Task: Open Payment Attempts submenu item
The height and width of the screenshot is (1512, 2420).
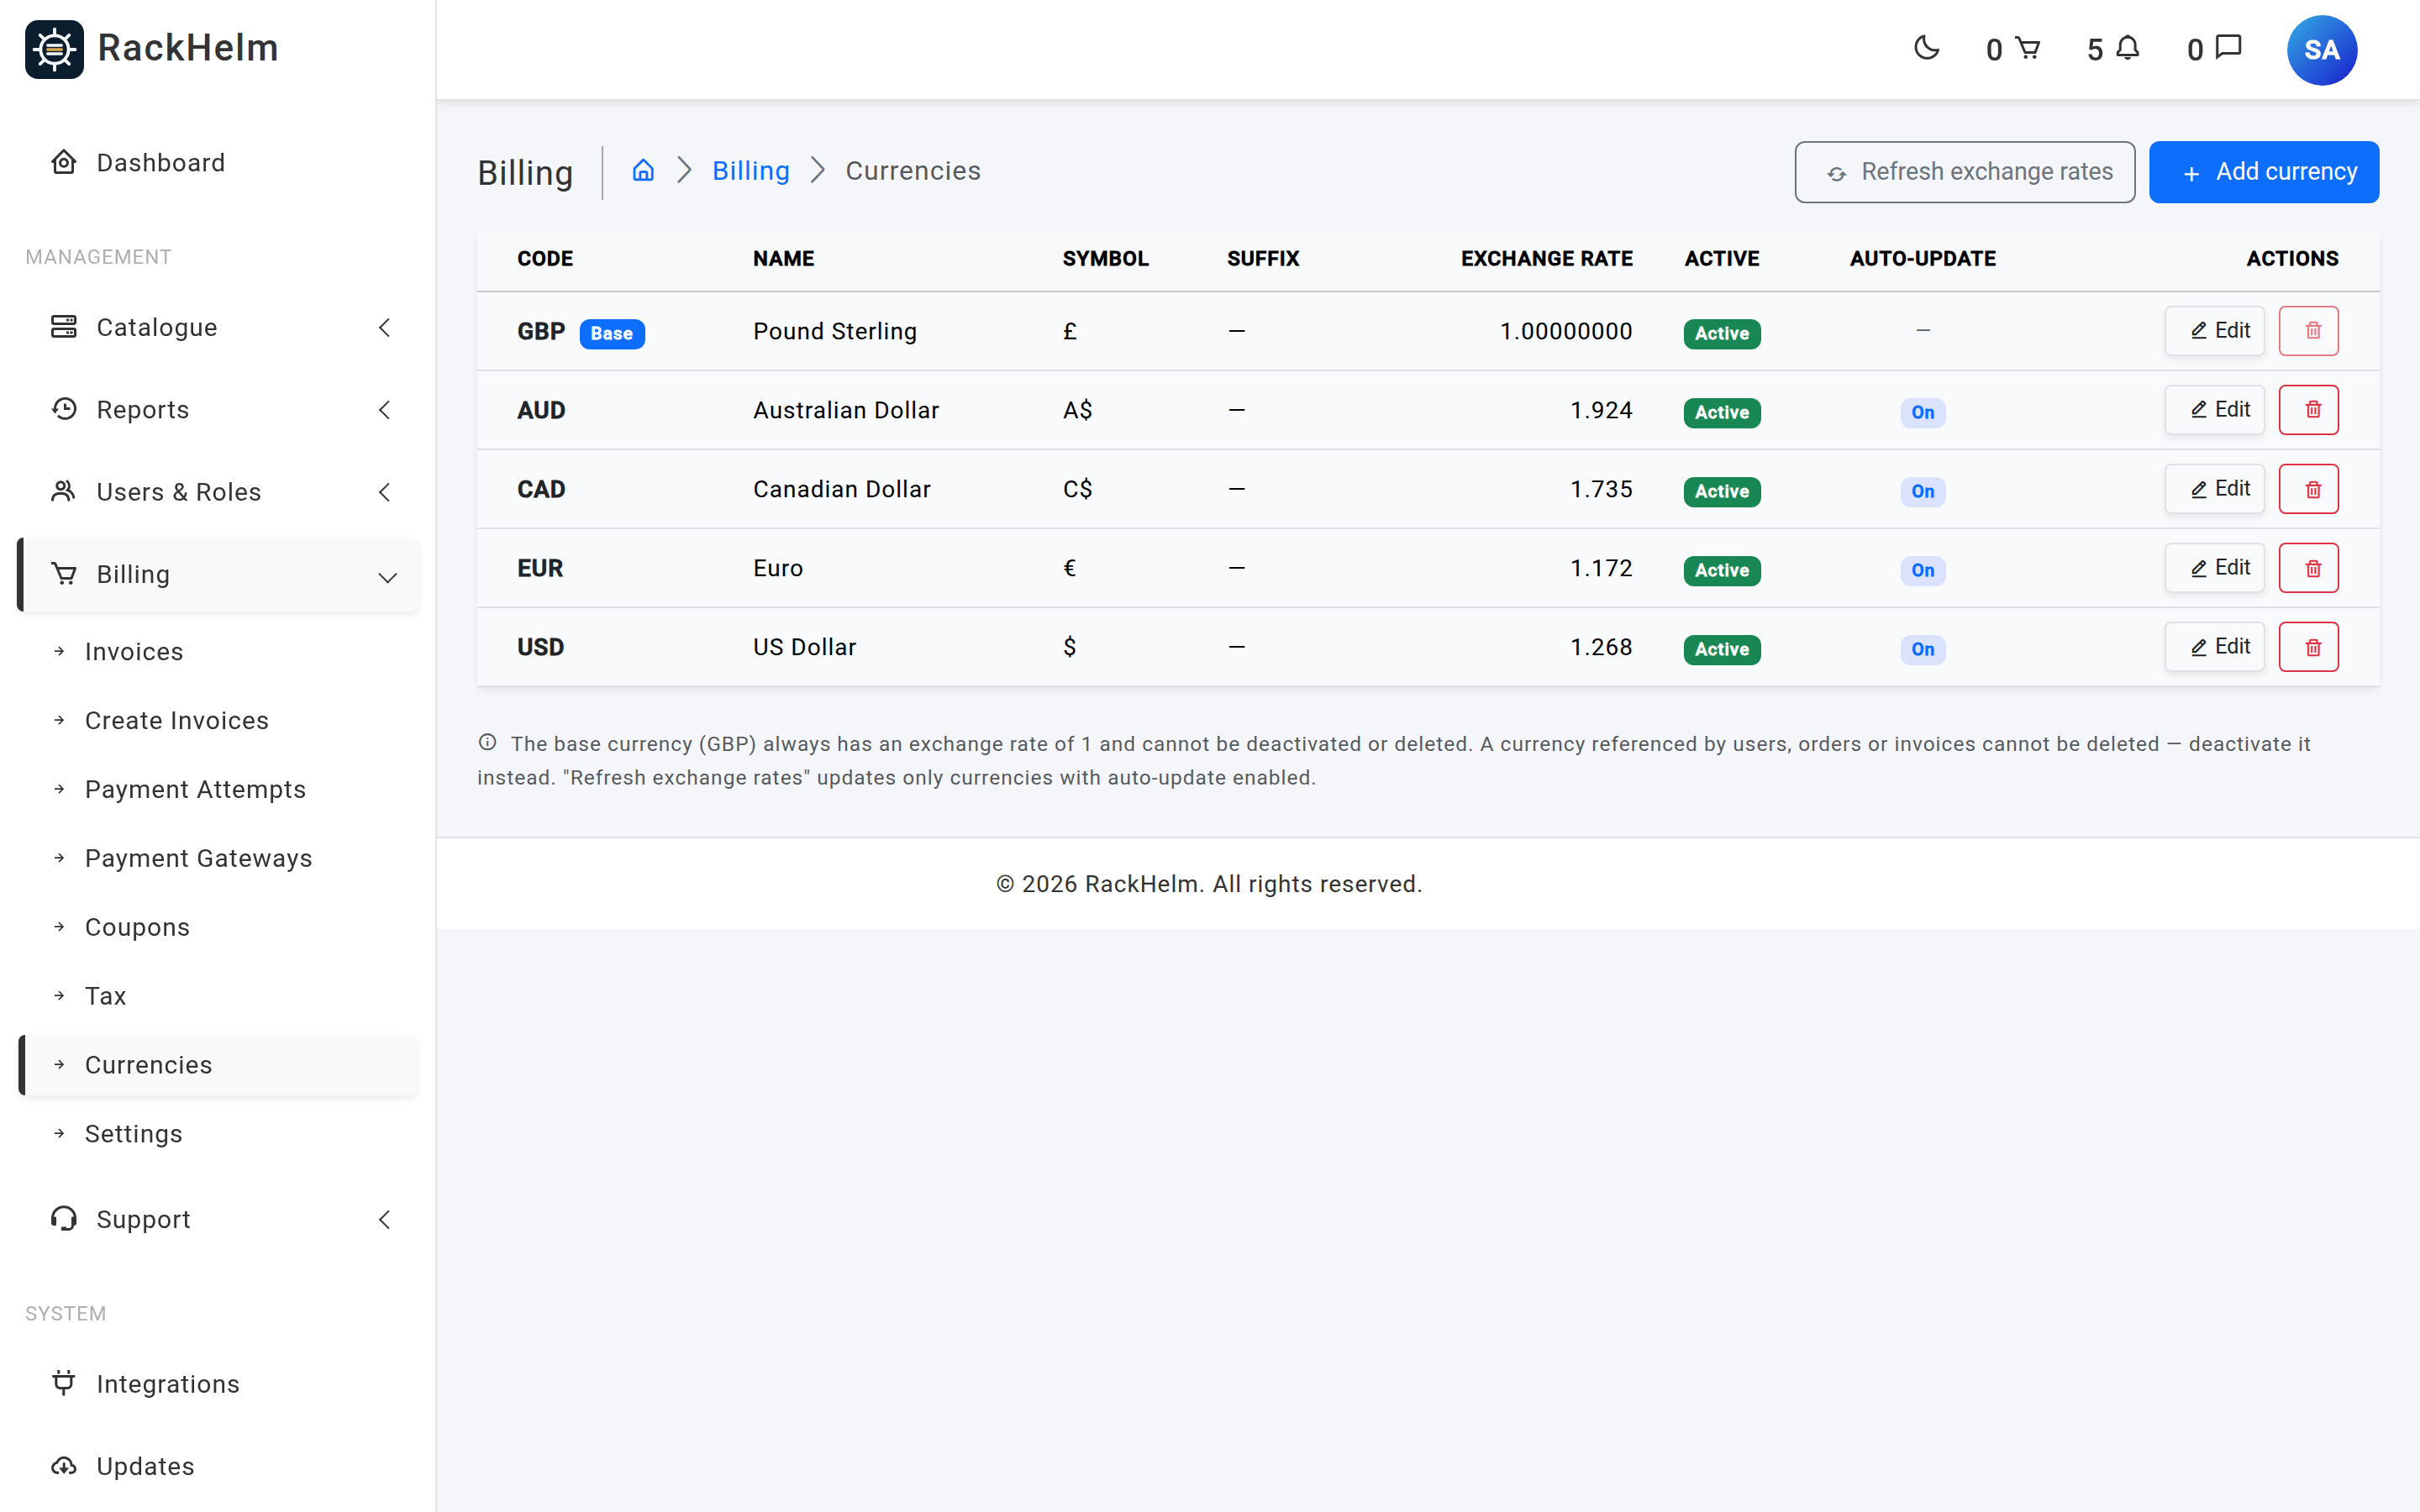Action: [x=218, y=789]
